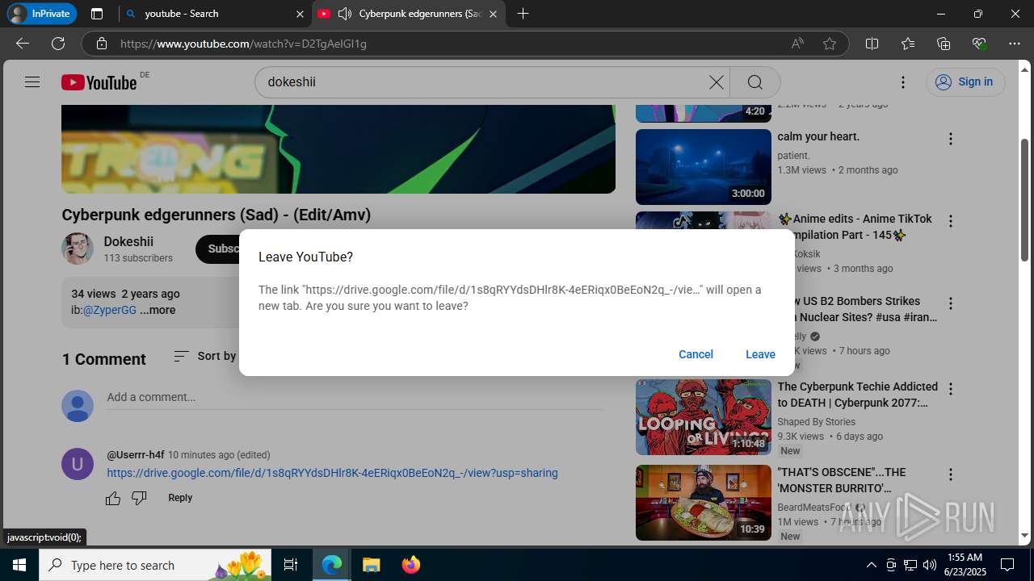This screenshot has width=1034, height=581.
Task: Open split screen view
Action: coord(872,44)
